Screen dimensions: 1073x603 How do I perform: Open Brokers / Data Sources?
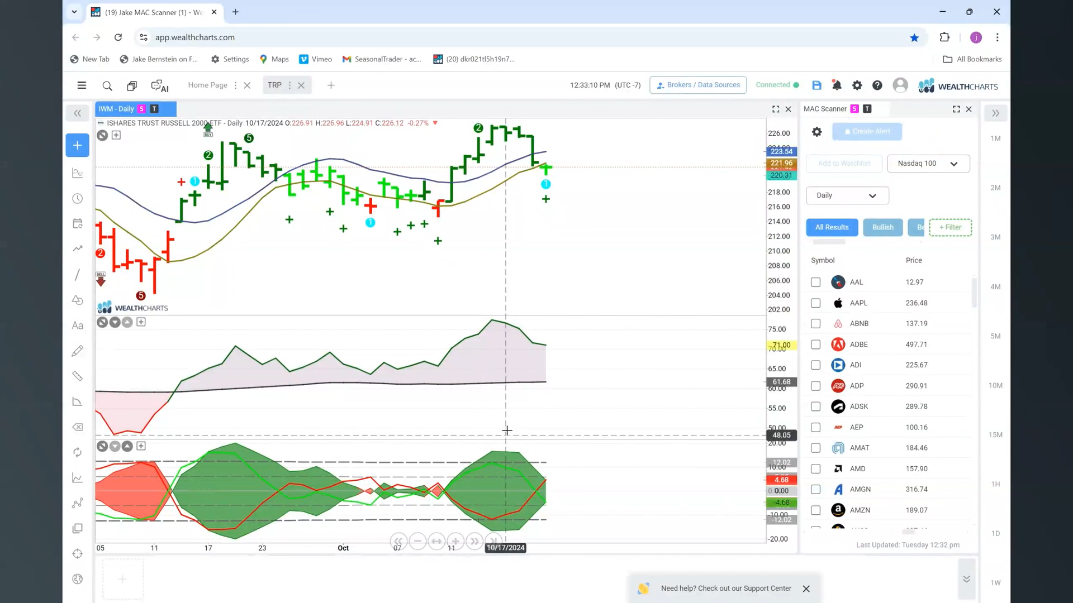(698, 85)
